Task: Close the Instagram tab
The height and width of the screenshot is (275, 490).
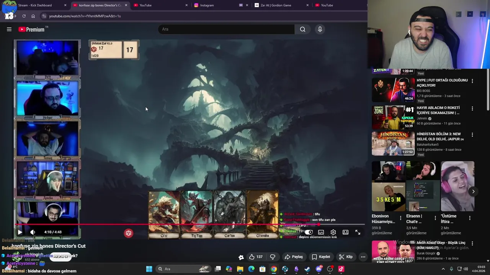Action: click(247, 5)
